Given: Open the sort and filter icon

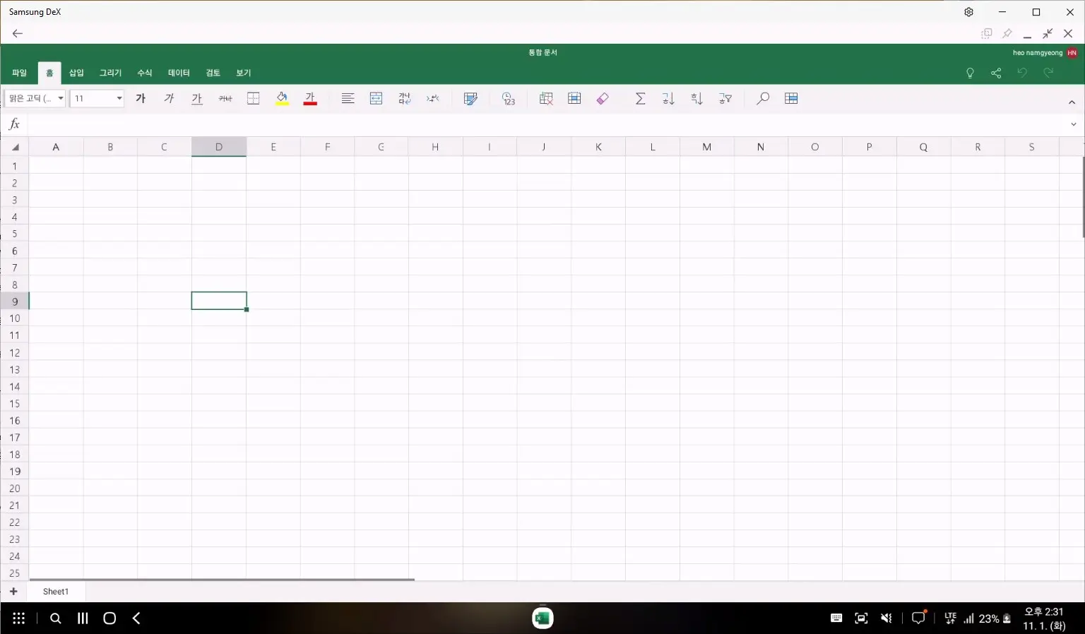Looking at the screenshot, I should (x=725, y=98).
